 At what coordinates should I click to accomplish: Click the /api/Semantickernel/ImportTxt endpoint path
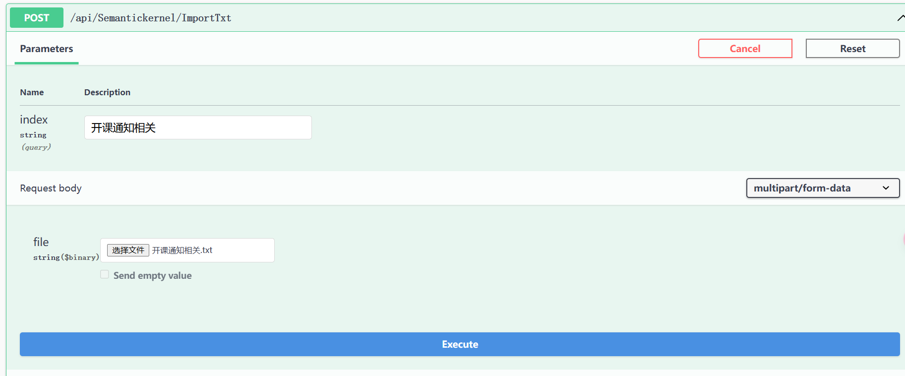150,18
